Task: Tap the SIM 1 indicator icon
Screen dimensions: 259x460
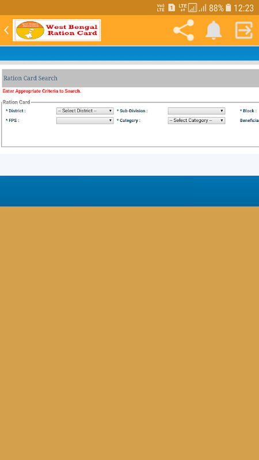Action: 172,7
